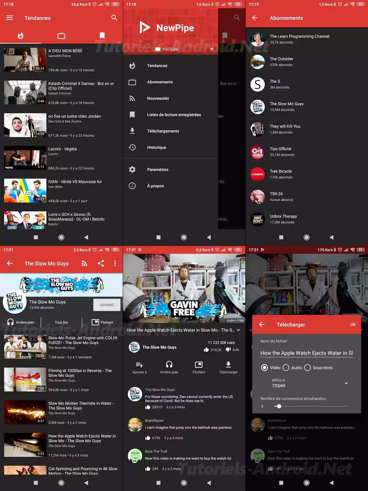Expand the YouTube service dropdown in the drawer
368x491 pixels.
coord(212,49)
